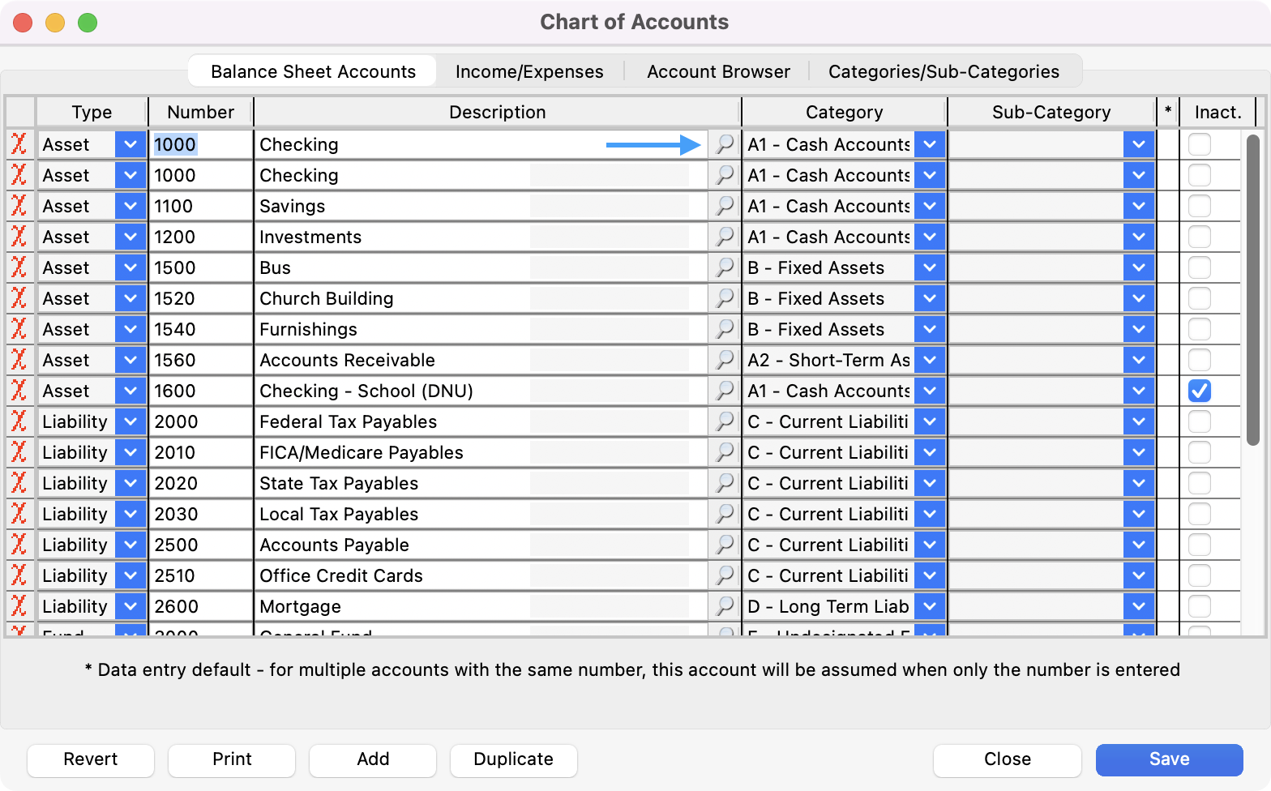Open Sub-Category dropdown for State Tax Payables
The image size is (1271, 791).
click(1138, 483)
